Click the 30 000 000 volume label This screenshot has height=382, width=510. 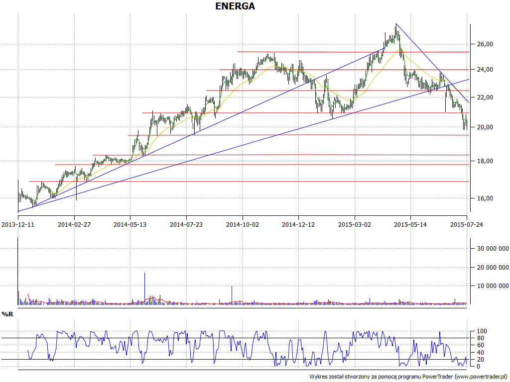pos(493,249)
